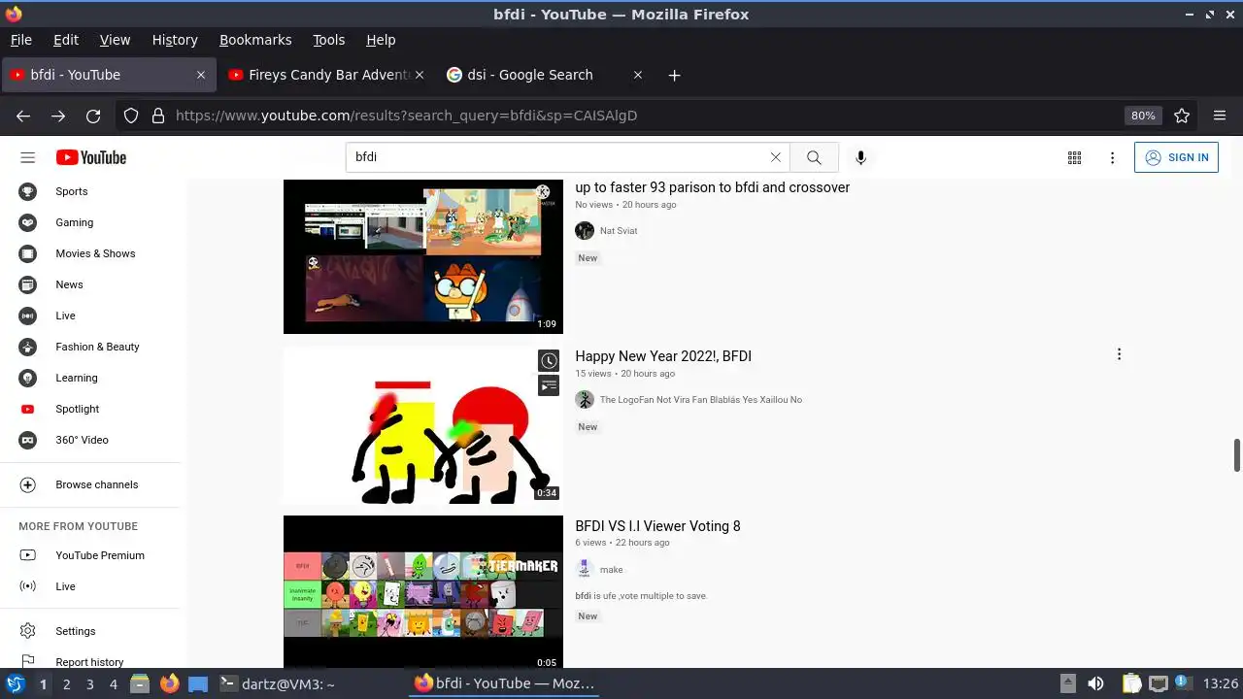Screen dimensions: 1243x699
Task: Open the Edit menu
Action: 66,40
